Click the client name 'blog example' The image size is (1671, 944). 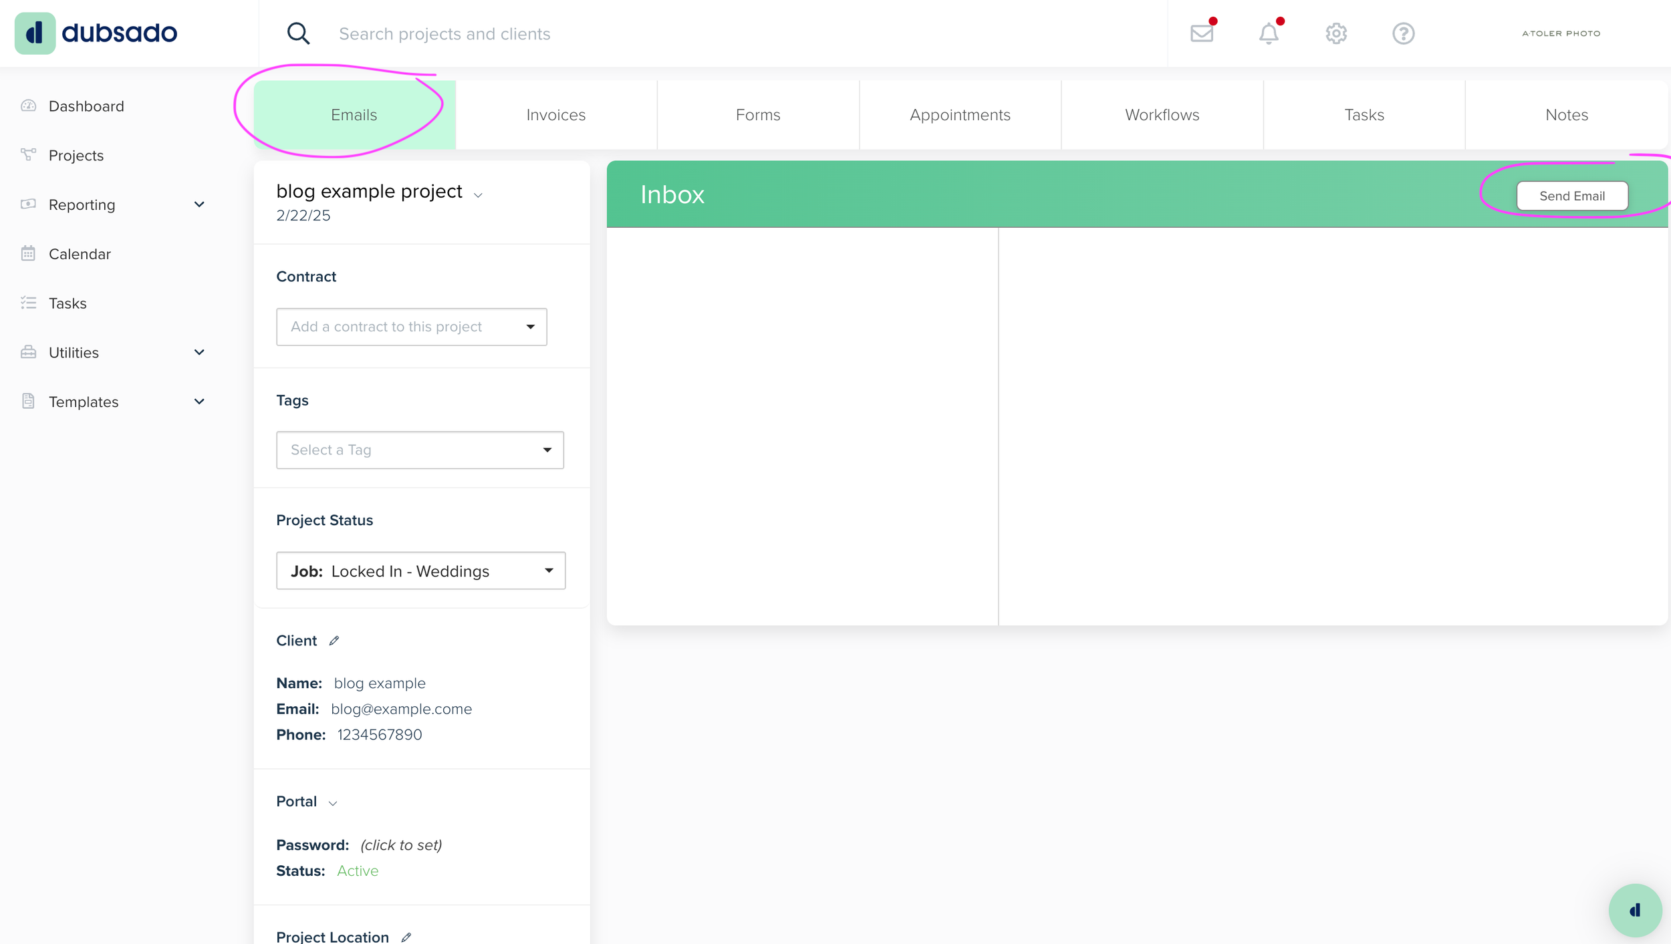pos(380,683)
